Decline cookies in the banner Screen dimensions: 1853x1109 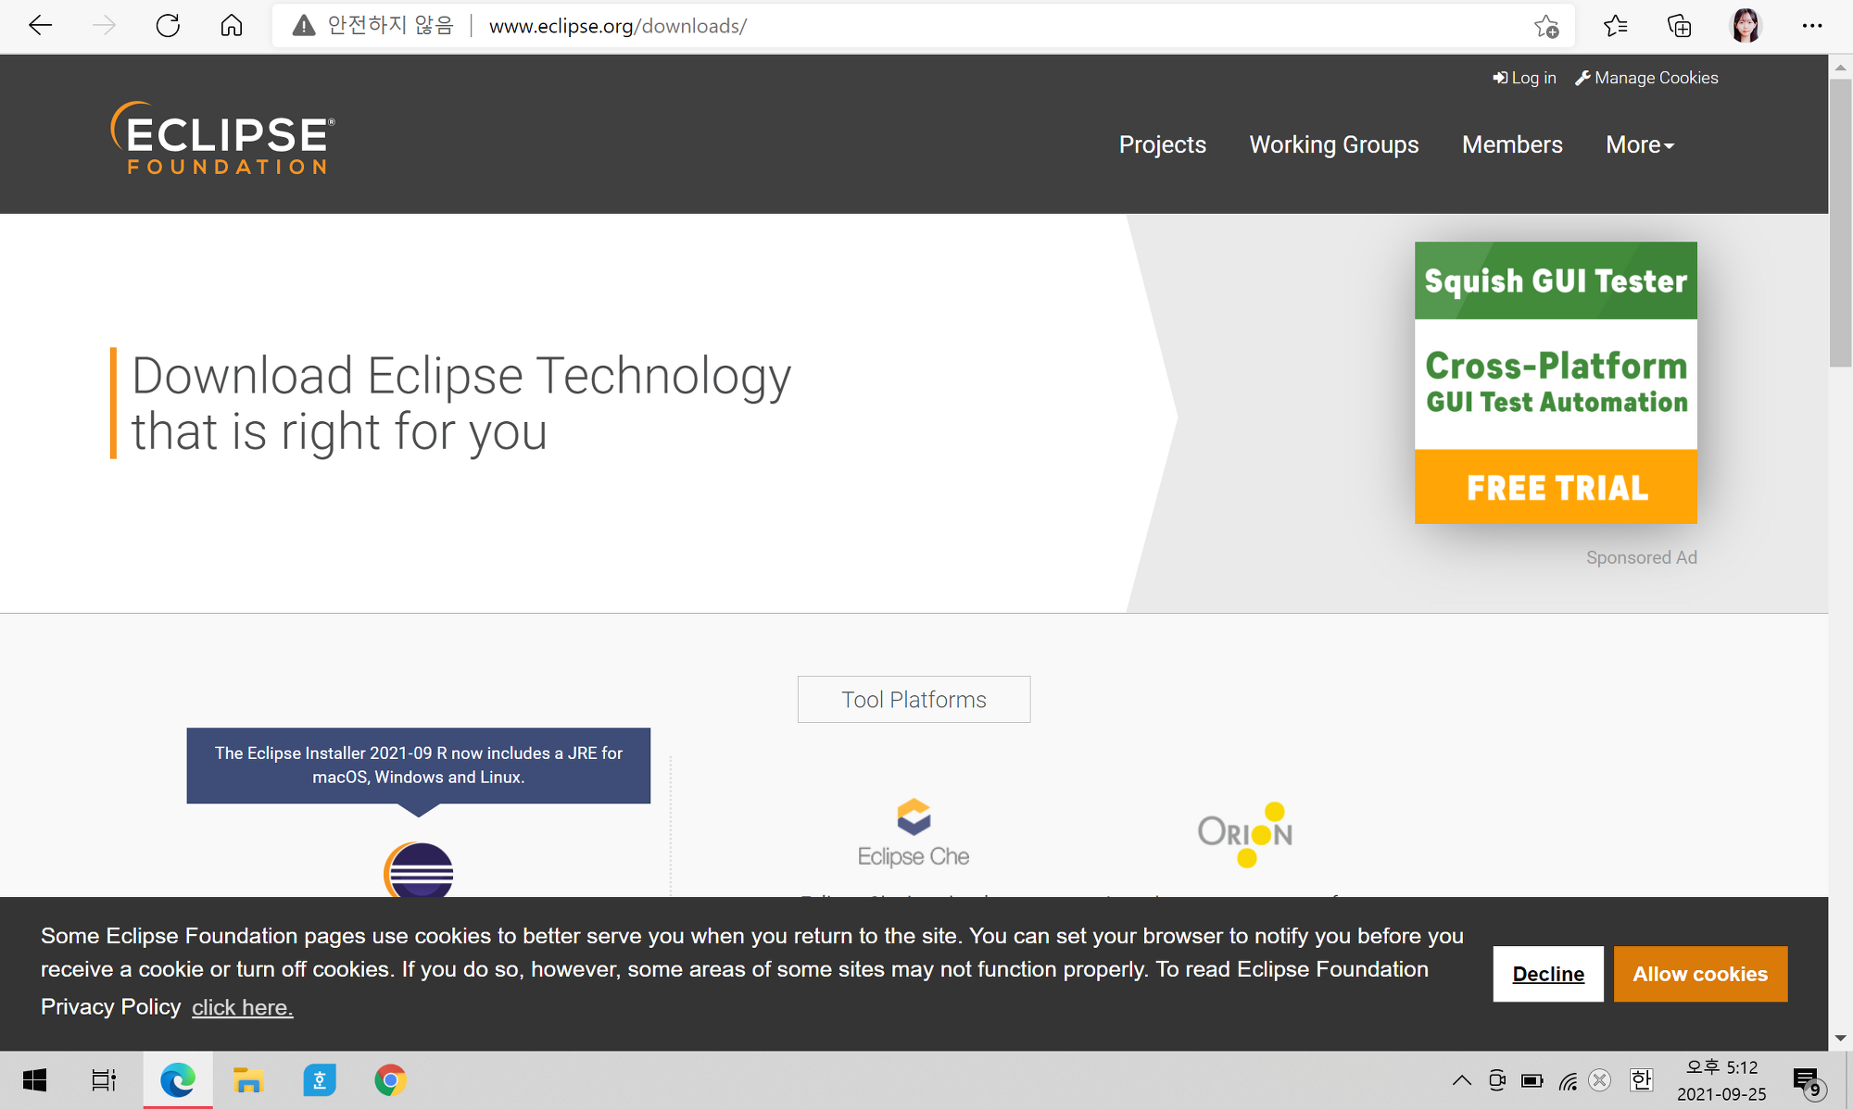(1547, 974)
